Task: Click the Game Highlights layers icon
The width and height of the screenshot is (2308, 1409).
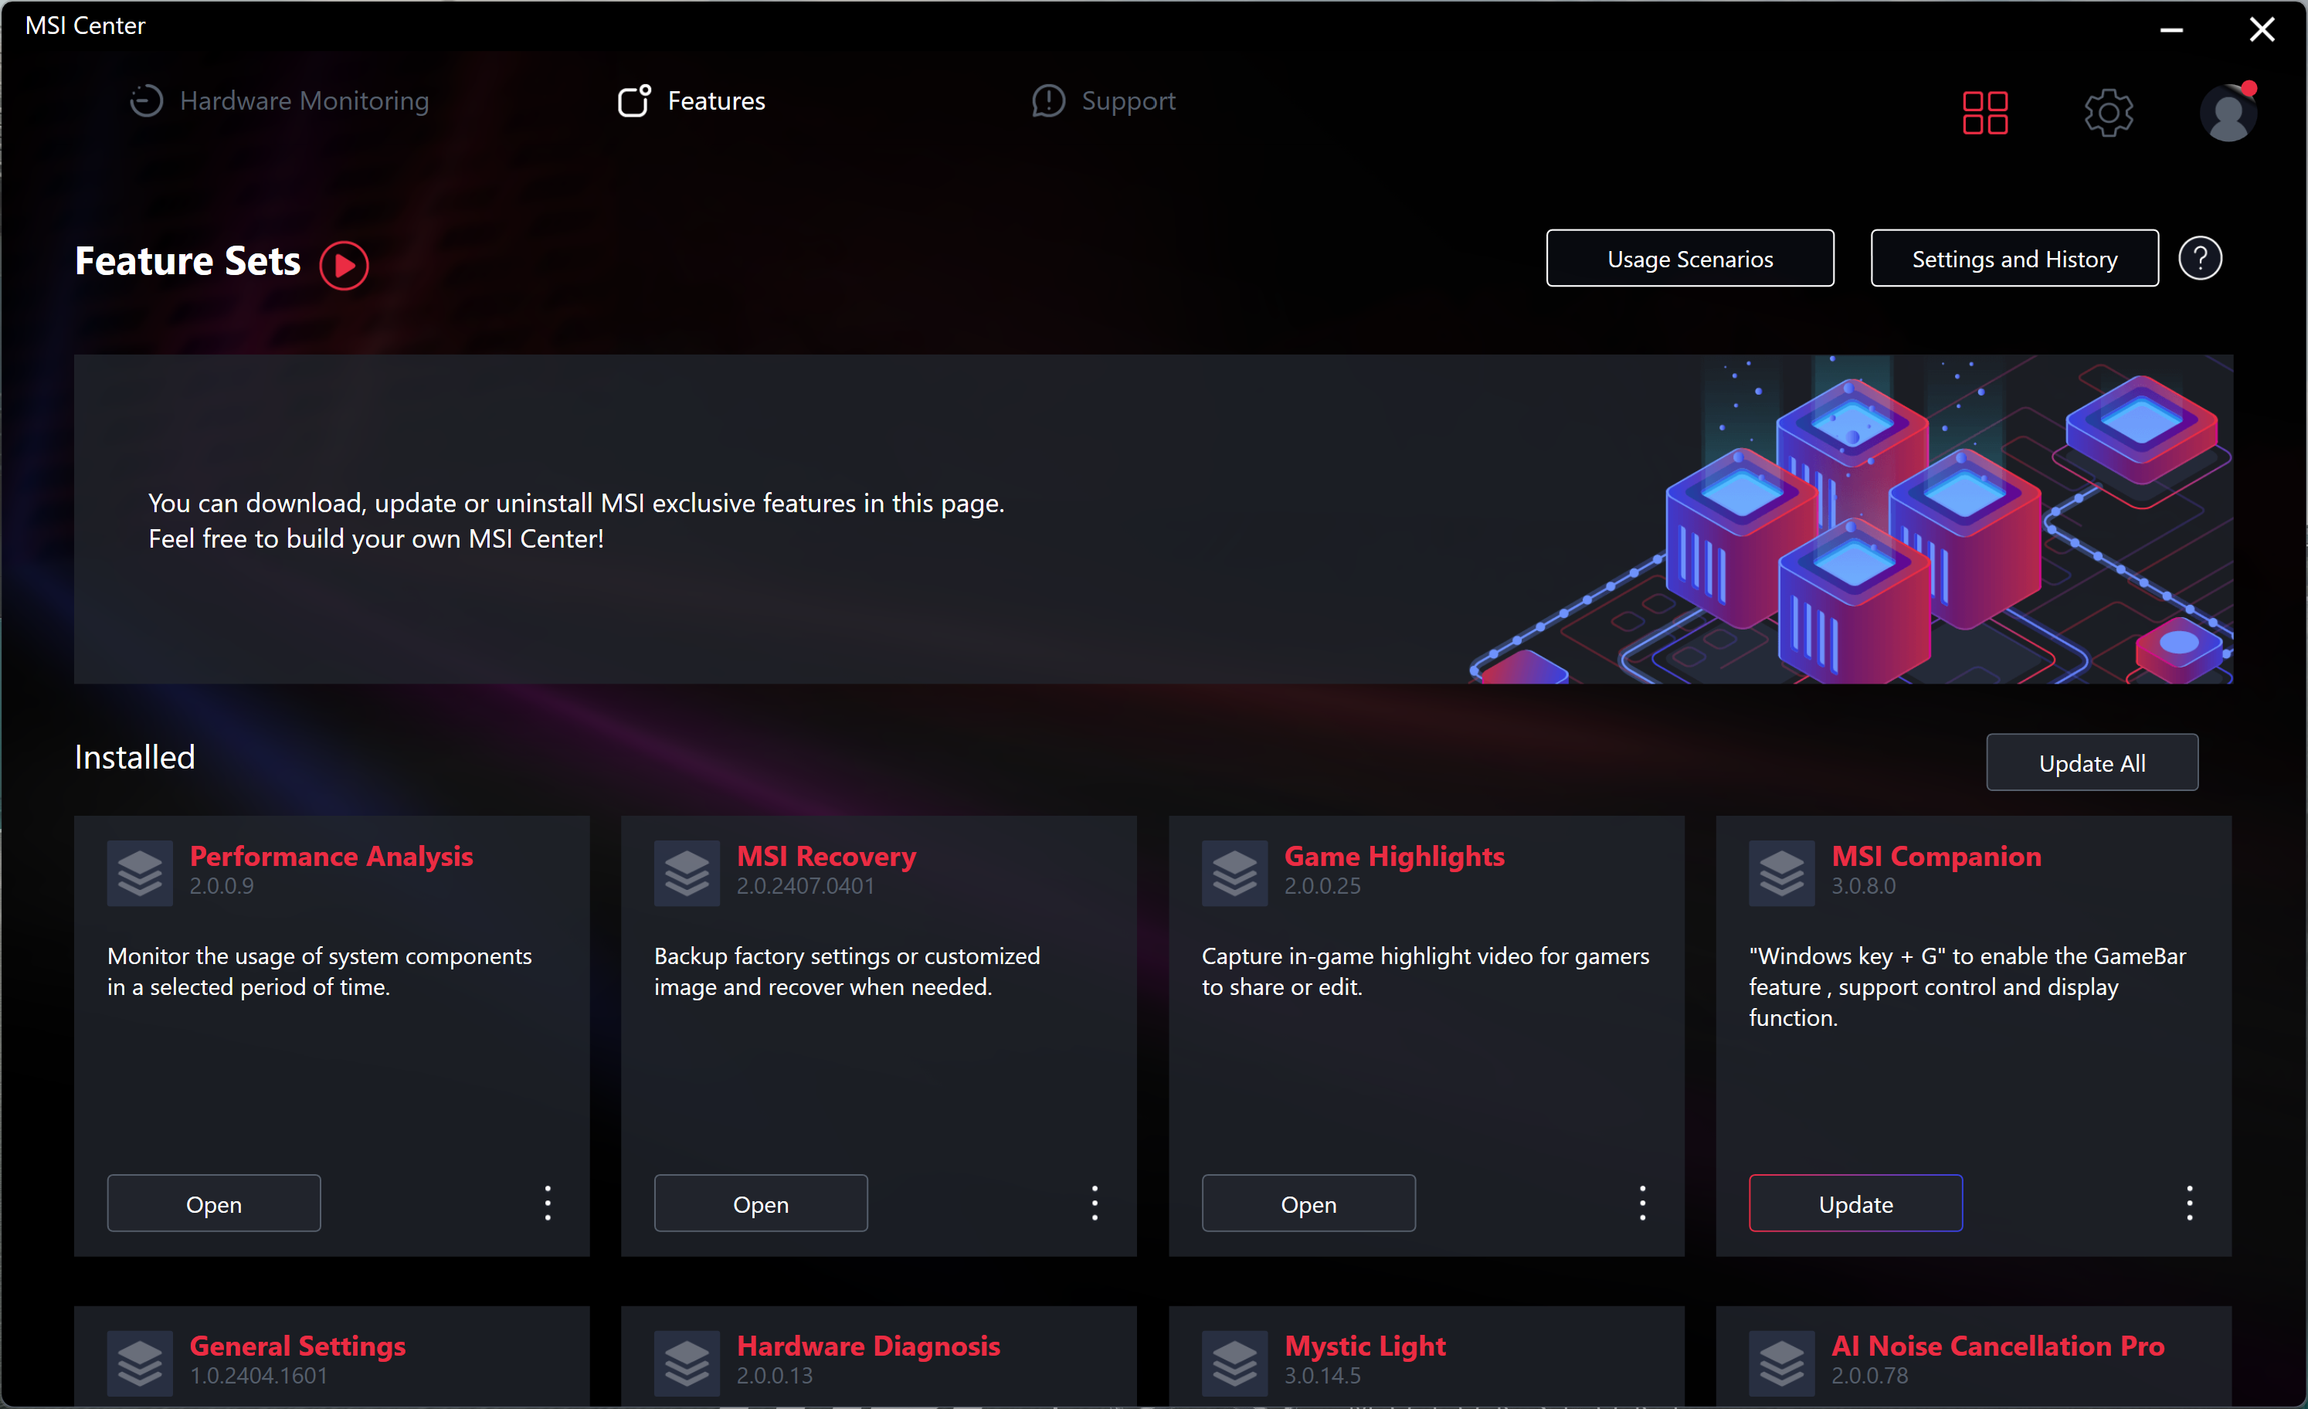Action: (x=1234, y=873)
